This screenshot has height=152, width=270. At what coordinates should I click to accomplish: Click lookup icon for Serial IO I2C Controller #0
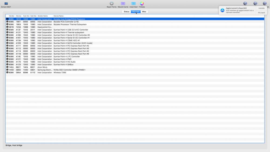(x=7, y=35)
